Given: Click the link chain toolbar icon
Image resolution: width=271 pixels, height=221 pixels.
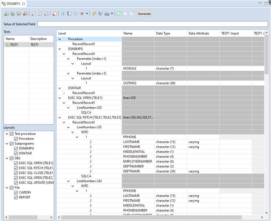Looking at the screenshot, I should click(x=94, y=14).
